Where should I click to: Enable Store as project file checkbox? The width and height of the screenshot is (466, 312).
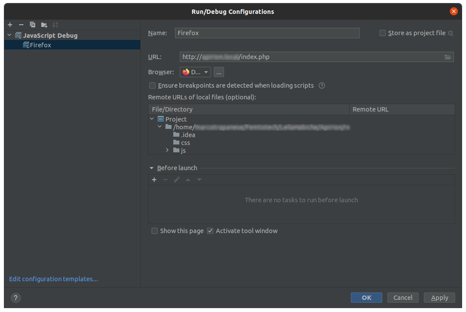click(383, 33)
